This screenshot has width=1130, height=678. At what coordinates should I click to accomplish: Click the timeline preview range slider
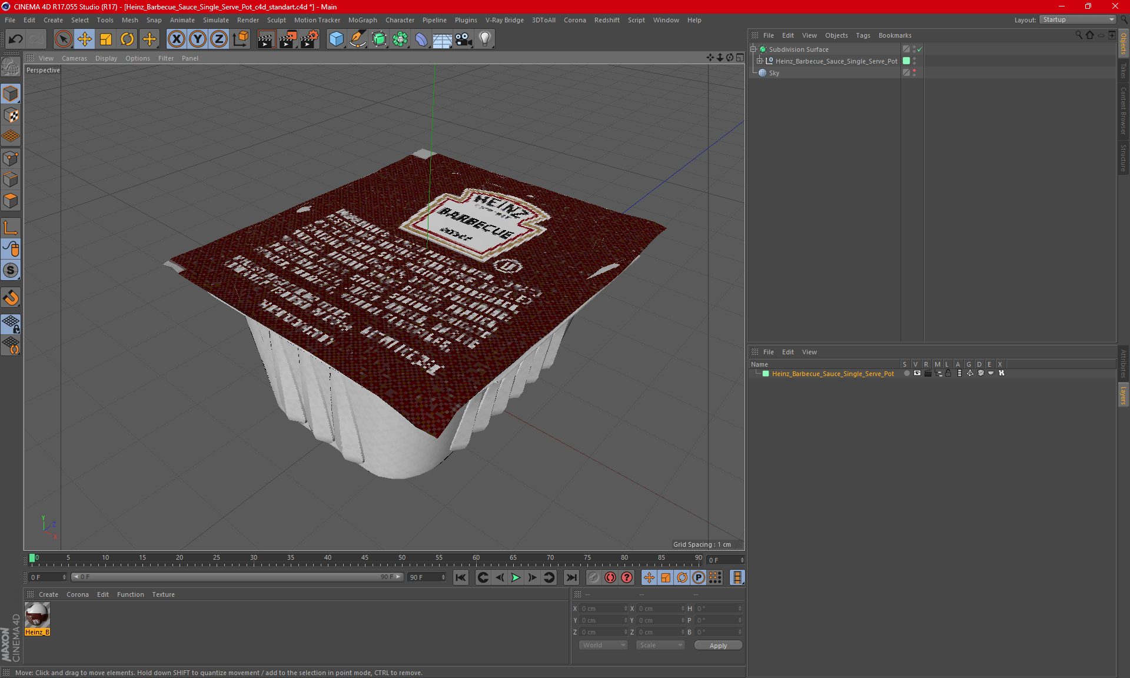tap(237, 577)
